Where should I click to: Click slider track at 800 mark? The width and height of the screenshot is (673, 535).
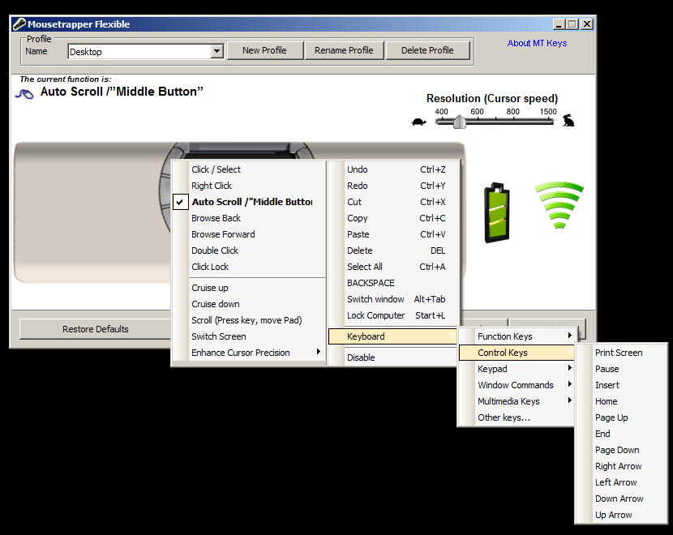[513, 122]
